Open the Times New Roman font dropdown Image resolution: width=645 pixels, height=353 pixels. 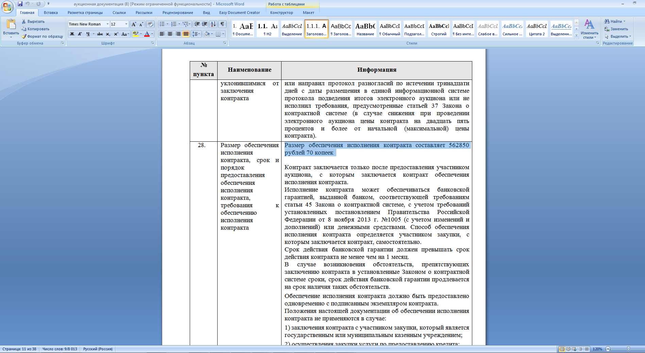(107, 24)
